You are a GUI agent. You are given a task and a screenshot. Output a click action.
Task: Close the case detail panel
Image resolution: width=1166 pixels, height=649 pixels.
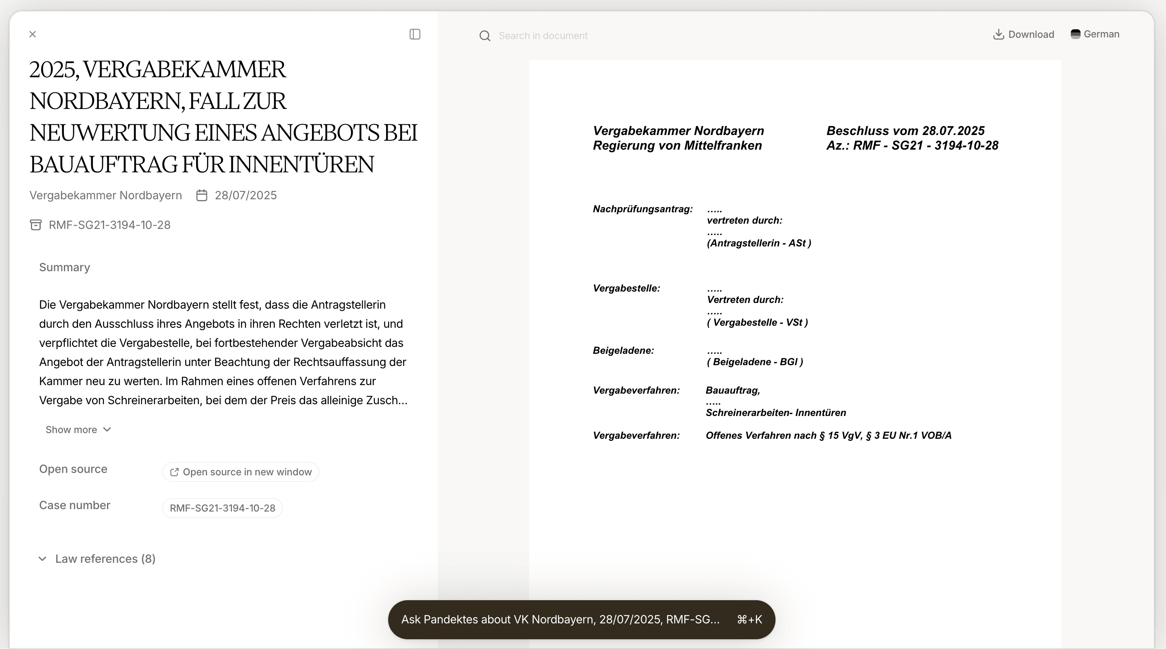[x=33, y=35]
